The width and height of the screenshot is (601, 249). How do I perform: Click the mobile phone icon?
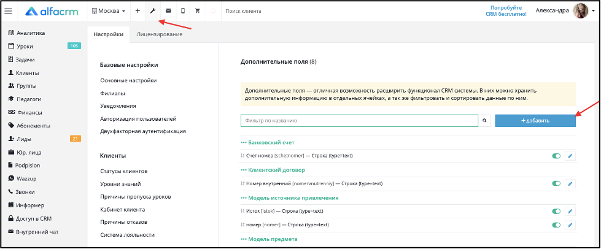(x=183, y=11)
